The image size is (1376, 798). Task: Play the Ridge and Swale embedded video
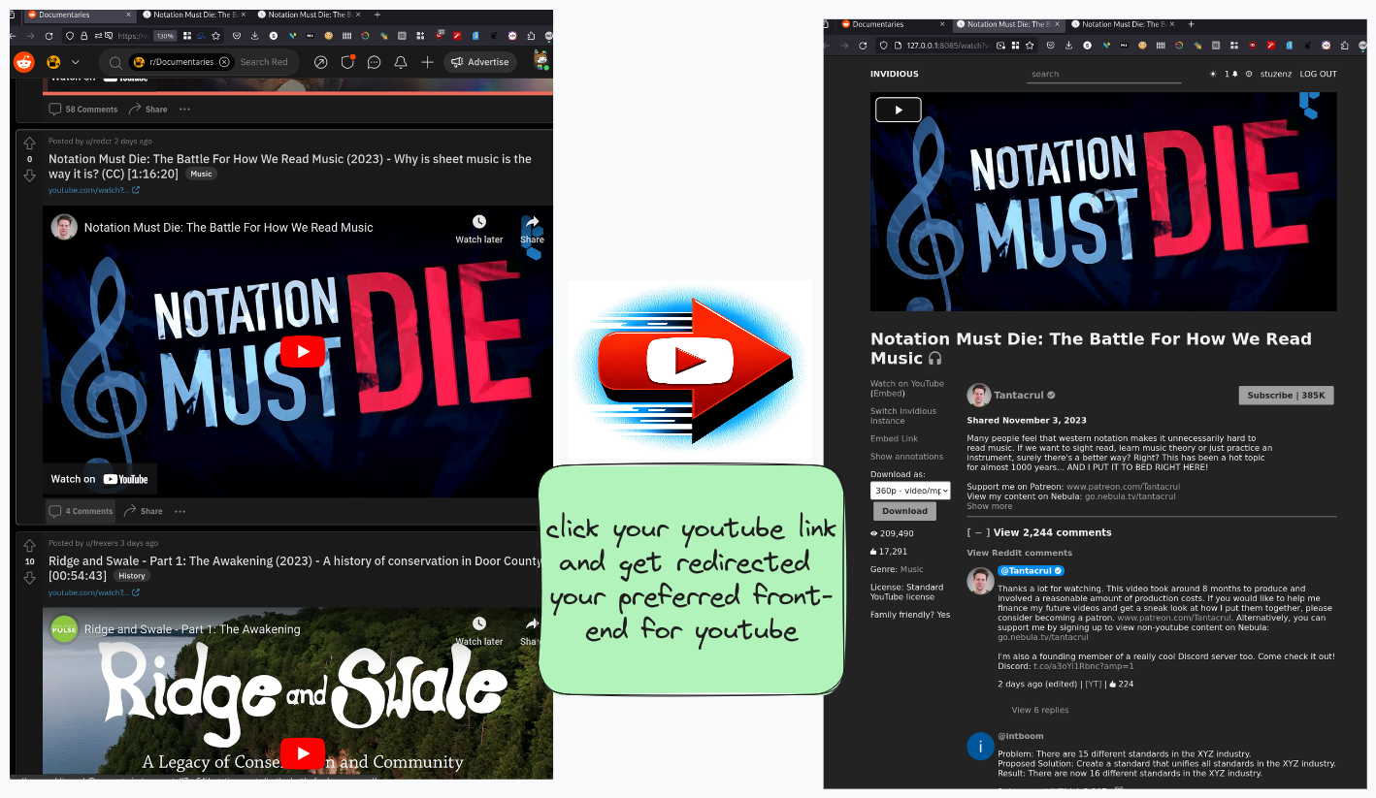303,752
